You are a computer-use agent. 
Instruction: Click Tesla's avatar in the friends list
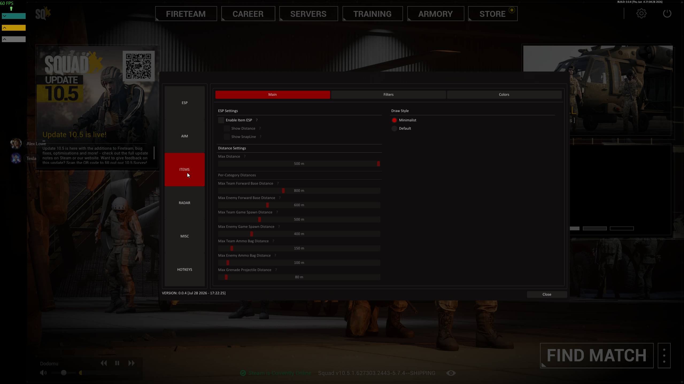tap(16, 158)
